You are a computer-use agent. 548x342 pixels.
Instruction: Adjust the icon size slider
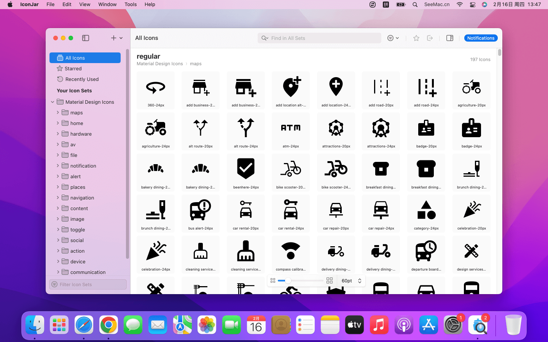[x=288, y=281]
